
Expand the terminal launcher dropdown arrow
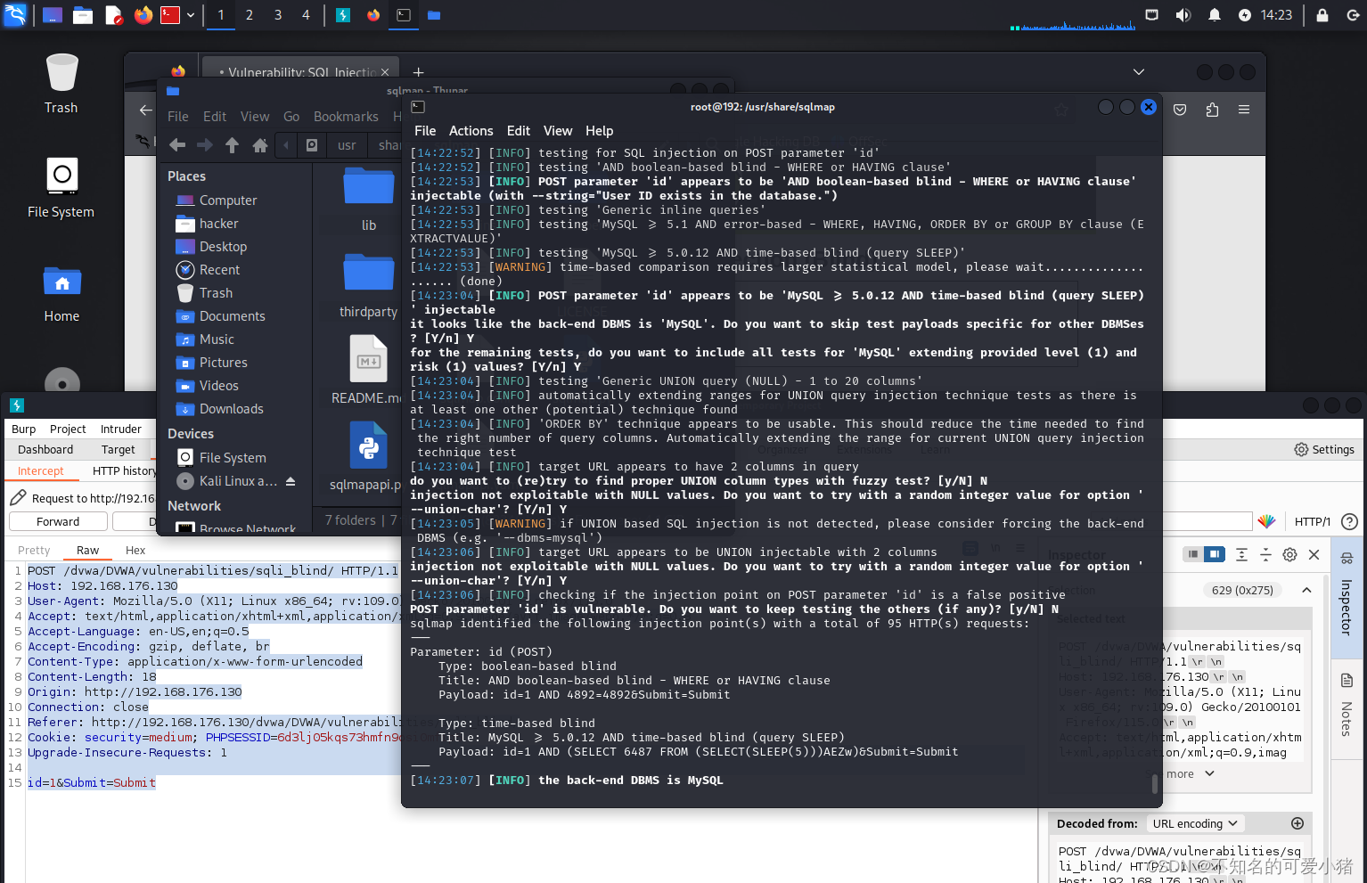[x=191, y=15]
